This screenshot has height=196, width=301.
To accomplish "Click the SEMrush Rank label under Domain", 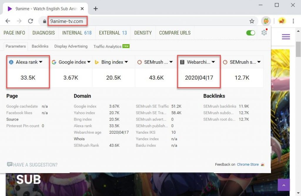I will click(x=86, y=145).
